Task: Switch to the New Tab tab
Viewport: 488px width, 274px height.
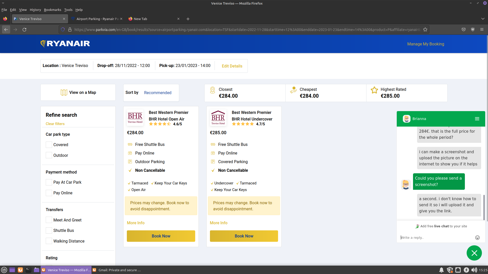Action: 155,19
